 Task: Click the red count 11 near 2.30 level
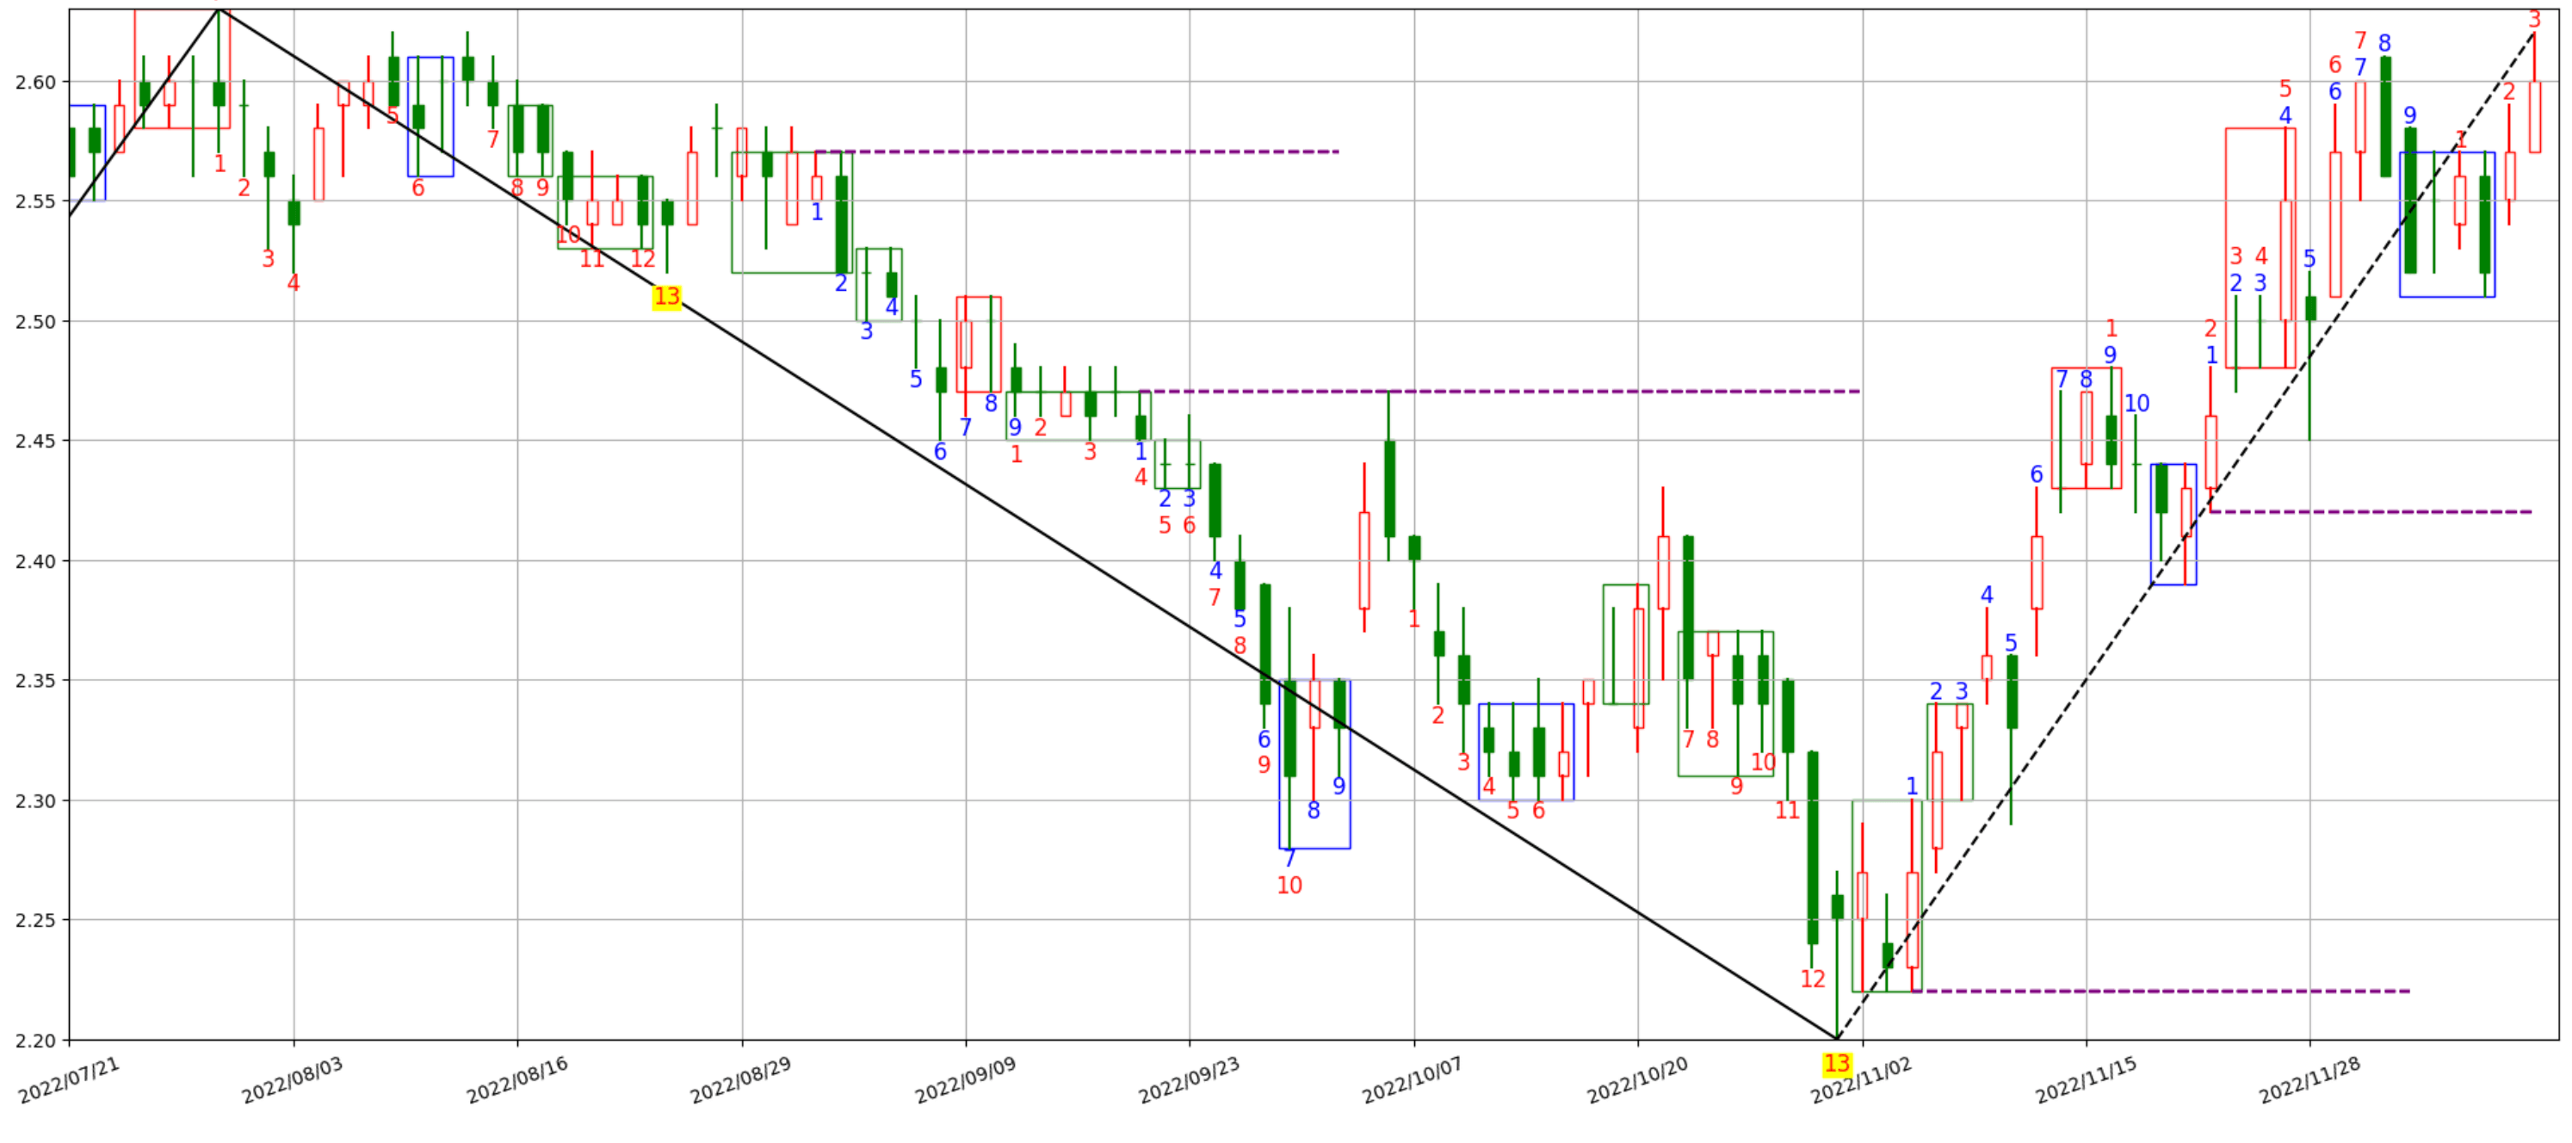tap(1787, 811)
